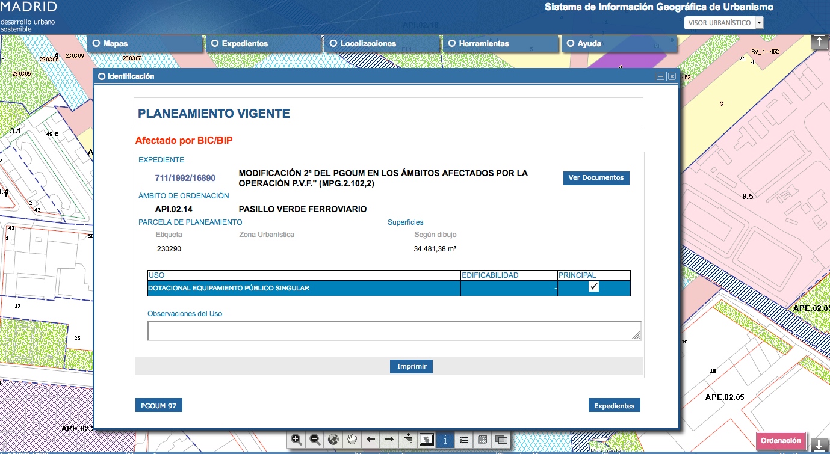Click the zoom out magnifier tool
Screen dimensions: 830x454
coord(315,440)
